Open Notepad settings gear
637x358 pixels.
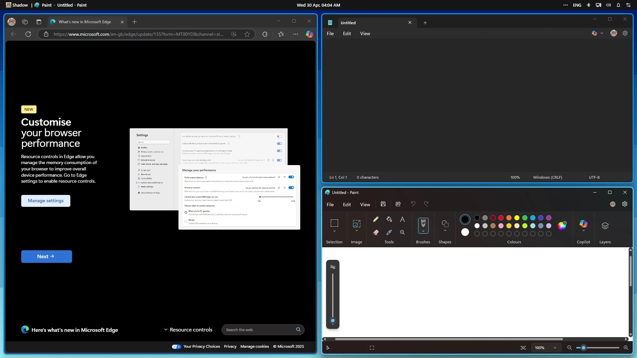tap(625, 33)
